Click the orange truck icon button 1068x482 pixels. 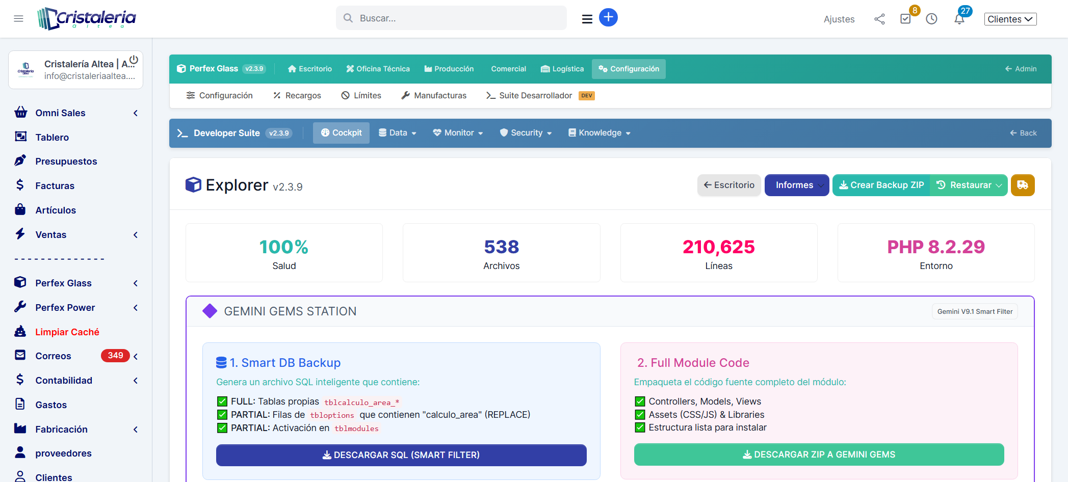coord(1023,185)
